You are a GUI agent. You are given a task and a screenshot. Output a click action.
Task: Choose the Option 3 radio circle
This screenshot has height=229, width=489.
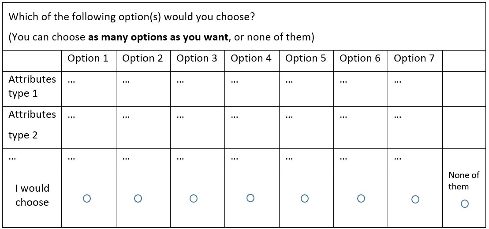(x=194, y=198)
